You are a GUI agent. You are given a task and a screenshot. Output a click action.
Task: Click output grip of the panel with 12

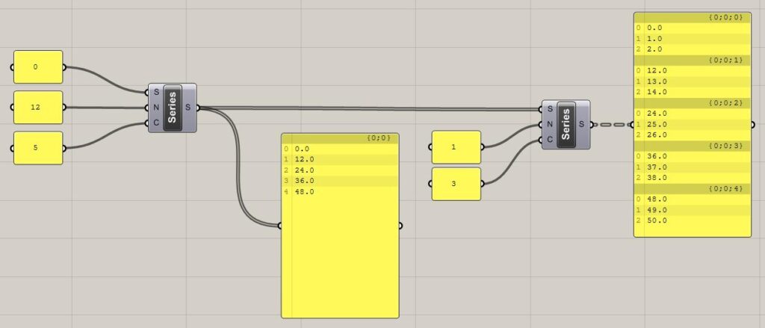coord(64,108)
